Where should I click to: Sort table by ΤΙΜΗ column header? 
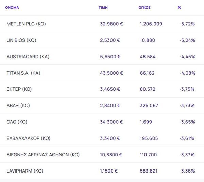pos(103,7)
